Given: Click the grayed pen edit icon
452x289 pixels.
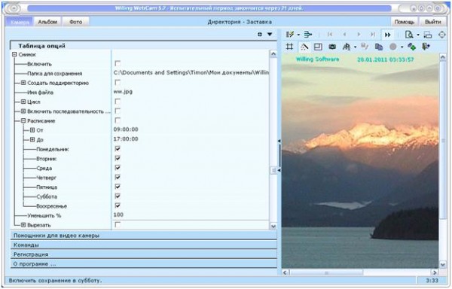Looking at the screenshot, I should (365, 47).
